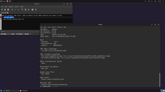This screenshot has width=165, height=92.
Task: Click the Show Desktop icon on bottom panel
Action: click(x=1, y=91)
